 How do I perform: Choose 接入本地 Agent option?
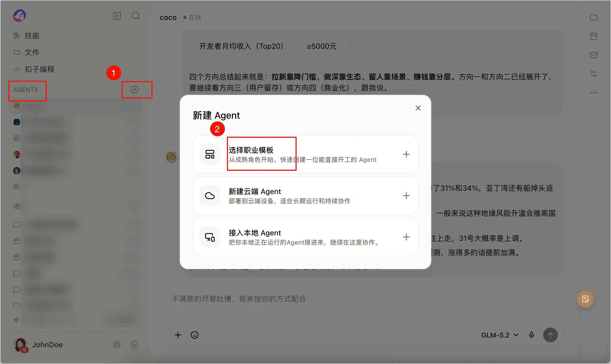(x=305, y=237)
